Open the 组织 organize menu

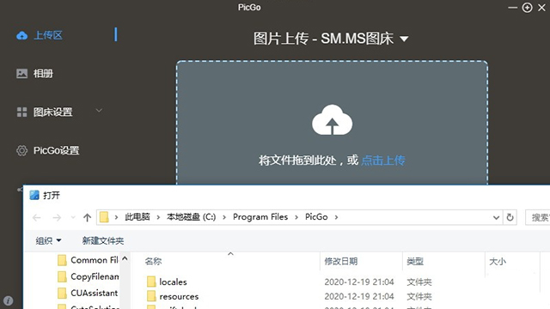(48, 240)
